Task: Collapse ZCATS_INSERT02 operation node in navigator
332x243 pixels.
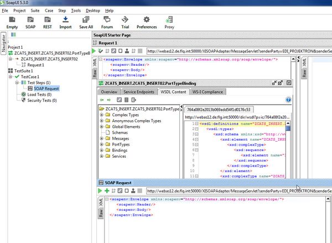Action: coord(11,59)
